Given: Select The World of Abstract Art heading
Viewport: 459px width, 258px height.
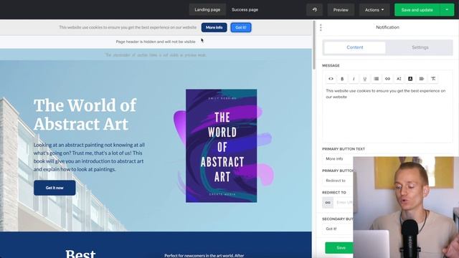Looking at the screenshot, I should pos(85,115).
